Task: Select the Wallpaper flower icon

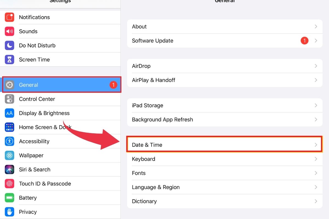Action: click(x=9, y=155)
